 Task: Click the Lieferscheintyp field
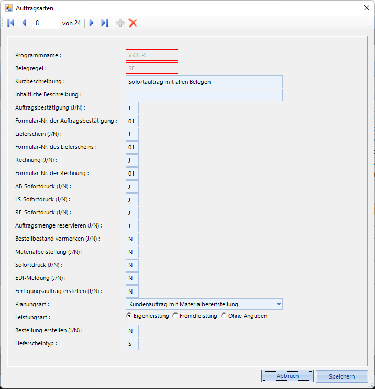coord(132,344)
